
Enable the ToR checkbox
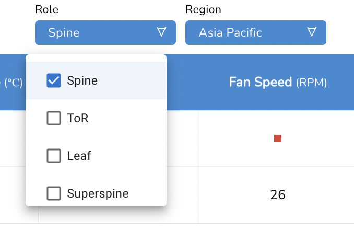tap(54, 118)
